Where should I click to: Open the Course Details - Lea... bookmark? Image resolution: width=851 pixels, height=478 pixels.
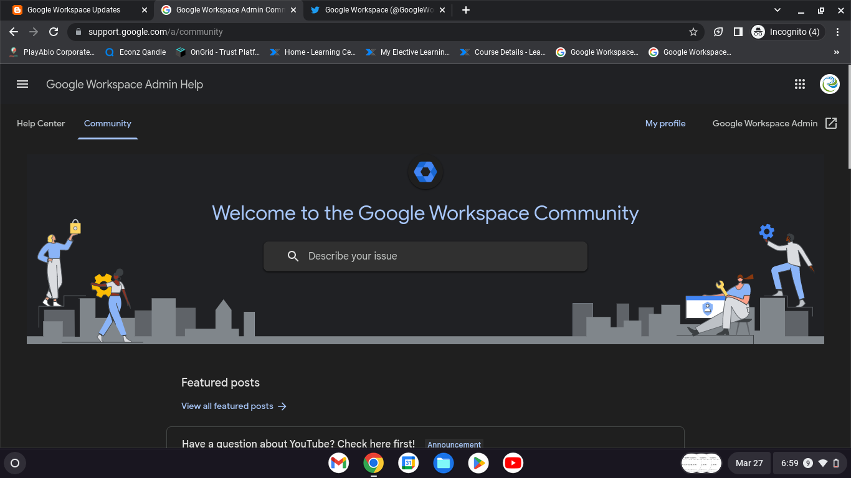[502, 52]
